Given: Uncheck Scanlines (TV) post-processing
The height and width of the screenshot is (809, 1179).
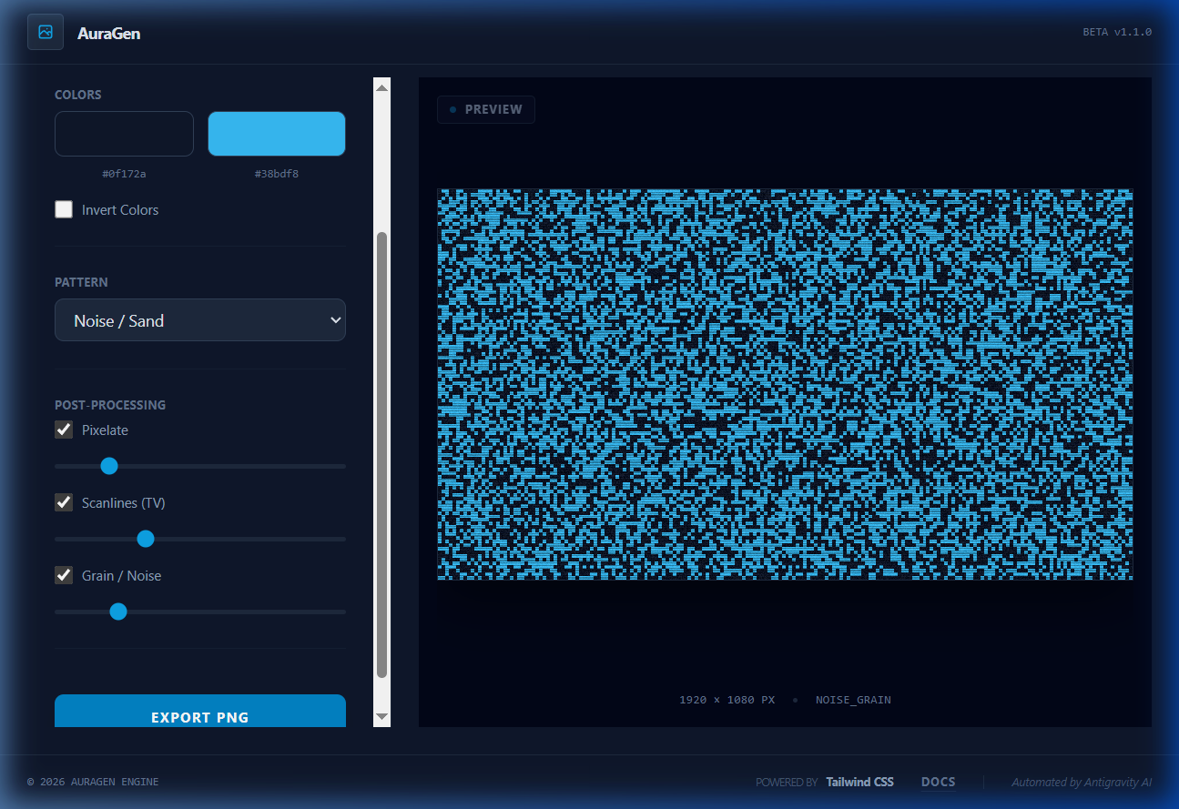Looking at the screenshot, I should pos(64,502).
